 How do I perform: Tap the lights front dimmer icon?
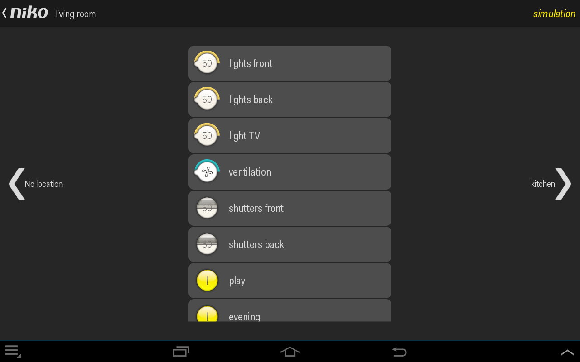coord(207,63)
